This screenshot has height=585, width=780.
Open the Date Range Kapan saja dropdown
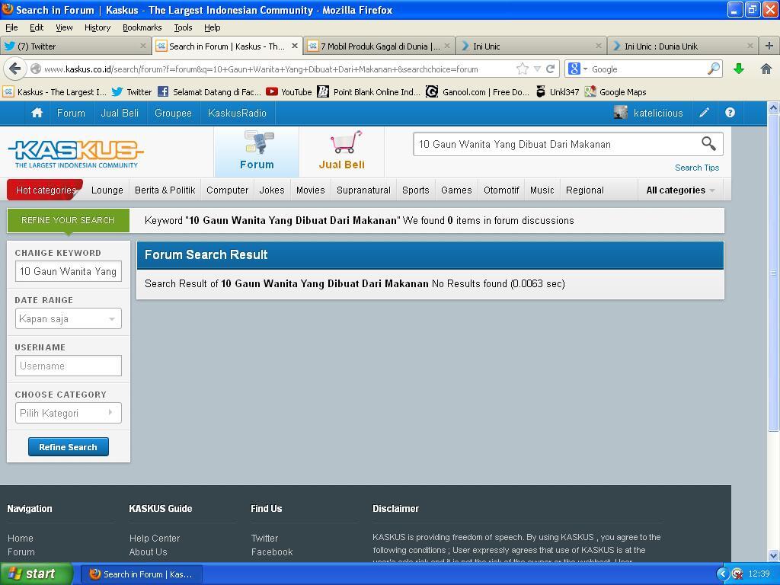click(68, 318)
